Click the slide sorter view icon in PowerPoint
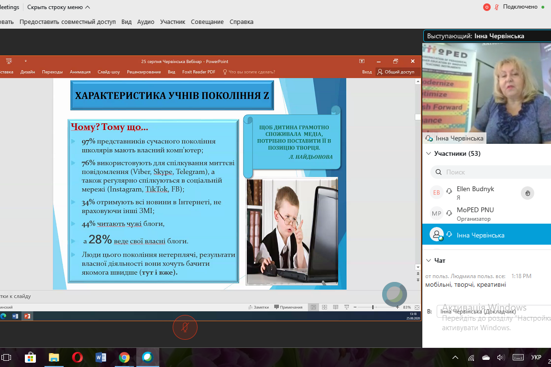This screenshot has height=367, width=551. pos(324,307)
